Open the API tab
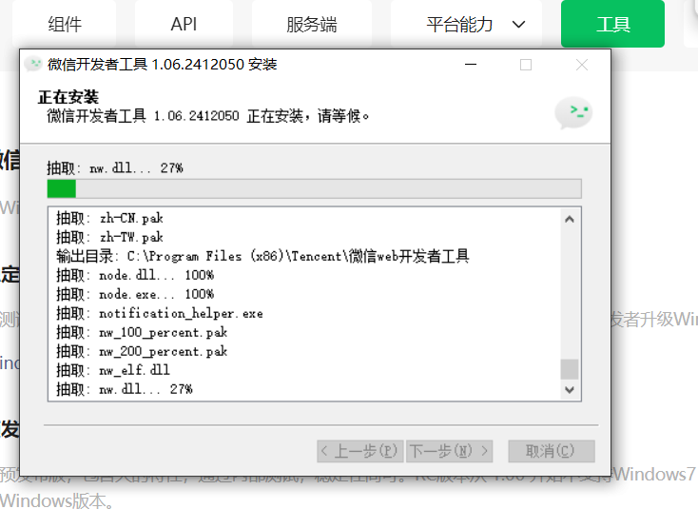Image resolution: width=698 pixels, height=509 pixels. point(184,24)
